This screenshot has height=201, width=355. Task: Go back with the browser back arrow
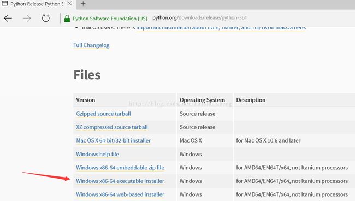click(x=8, y=19)
